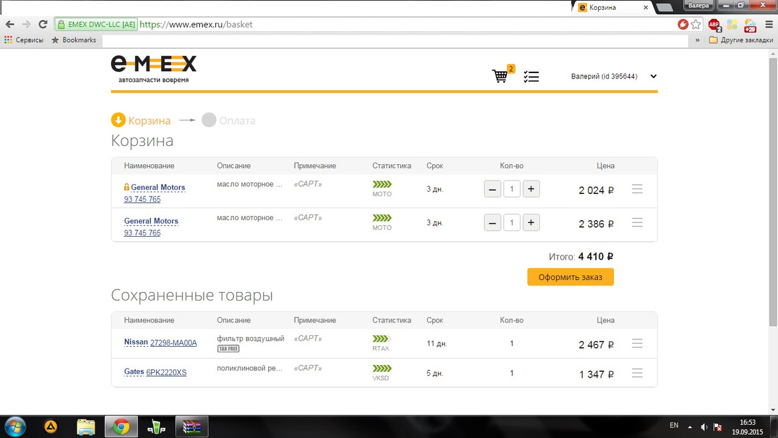This screenshot has height=438, width=778.
Task: Open the Nissan 27298-MA00A part link
Action: point(173,342)
